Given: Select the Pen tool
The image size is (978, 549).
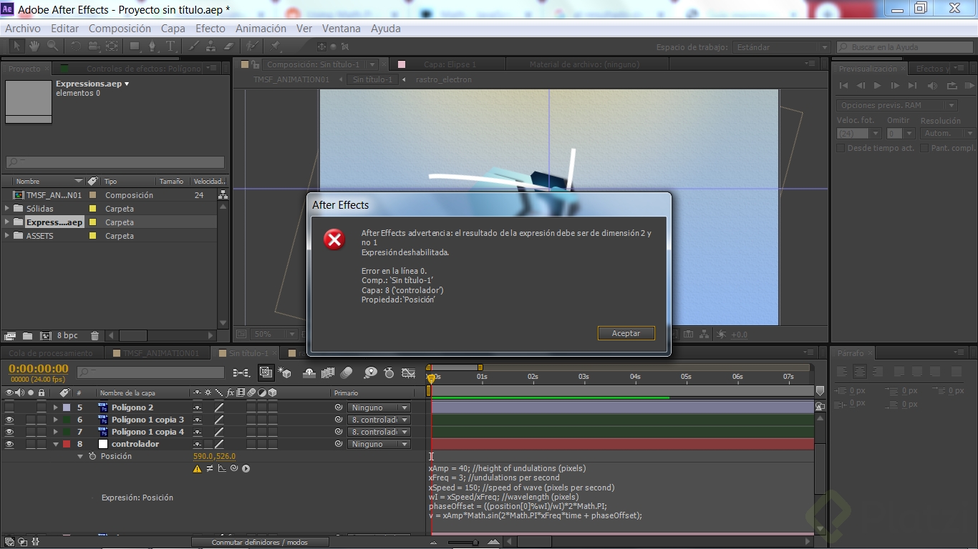Looking at the screenshot, I should [152, 46].
